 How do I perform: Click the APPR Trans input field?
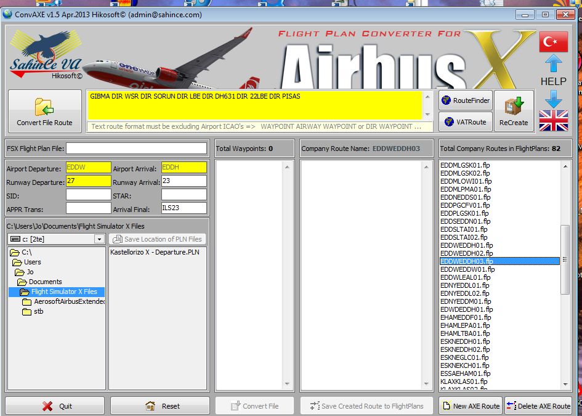coord(88,208)
